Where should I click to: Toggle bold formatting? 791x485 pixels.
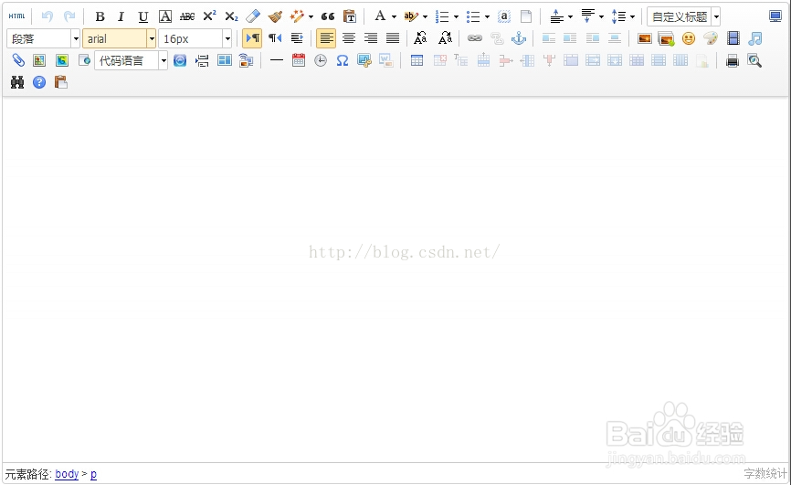[100, 16]
